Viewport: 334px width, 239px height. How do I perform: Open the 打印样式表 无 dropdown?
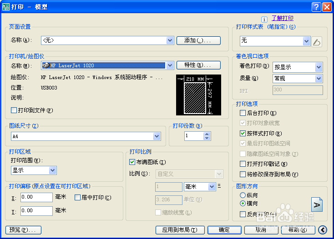pos(306,41)
